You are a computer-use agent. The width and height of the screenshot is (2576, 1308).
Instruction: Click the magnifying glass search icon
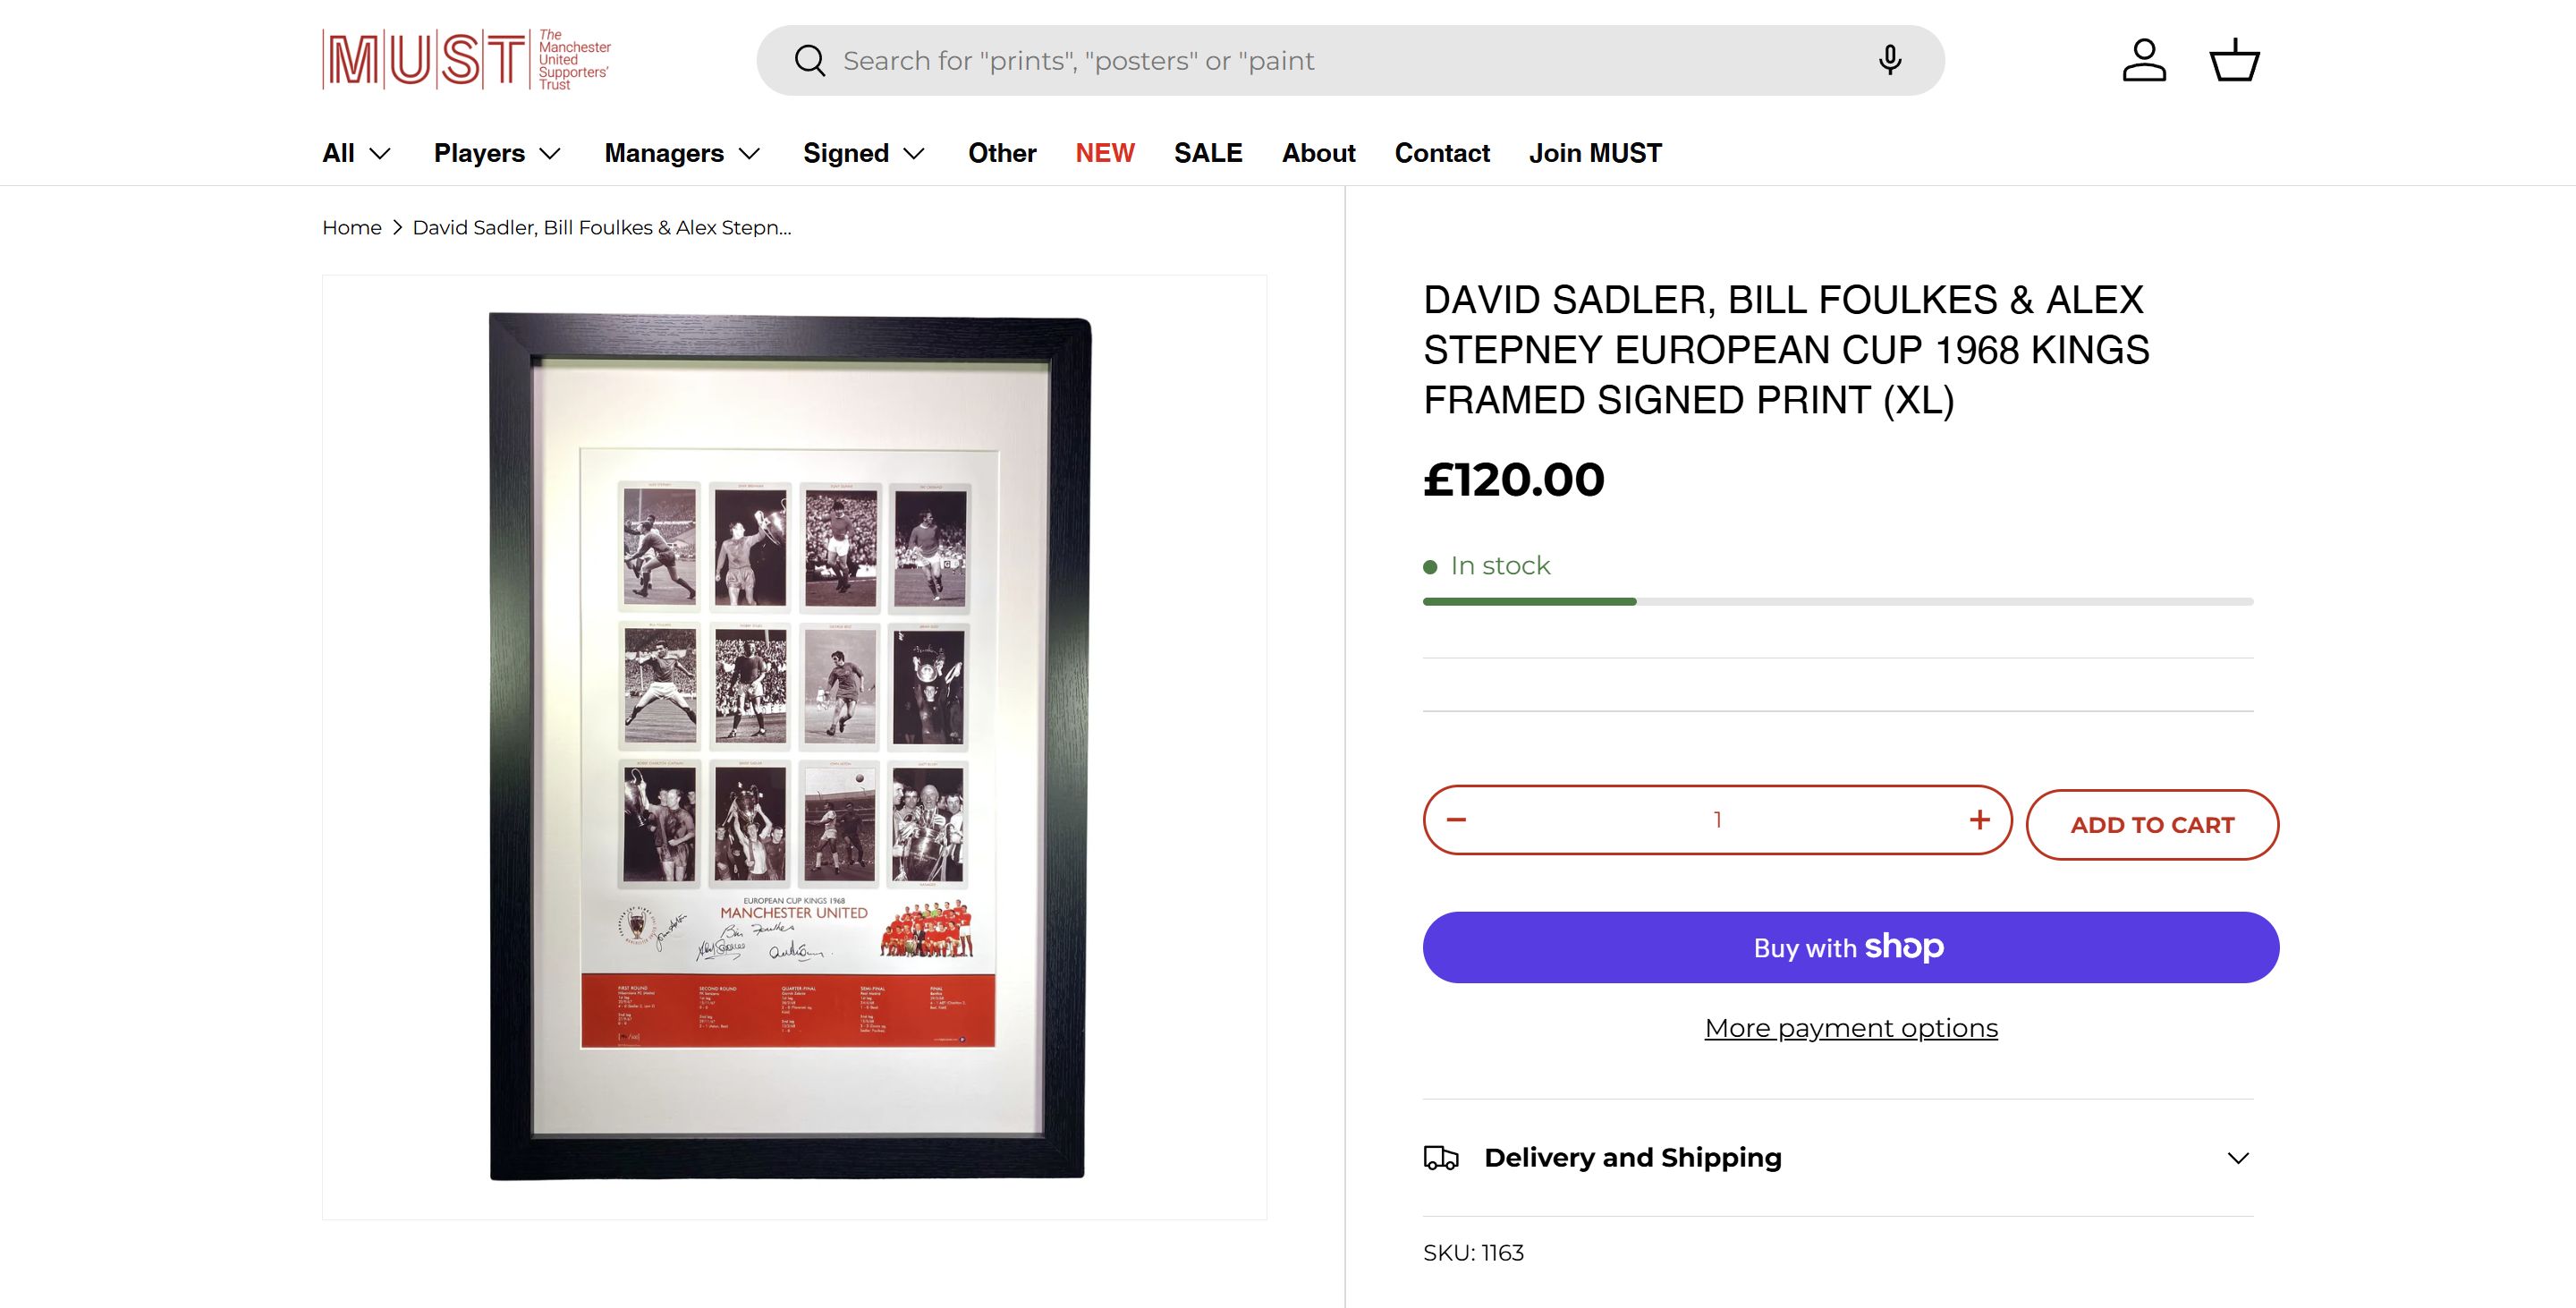click(809, 61)
